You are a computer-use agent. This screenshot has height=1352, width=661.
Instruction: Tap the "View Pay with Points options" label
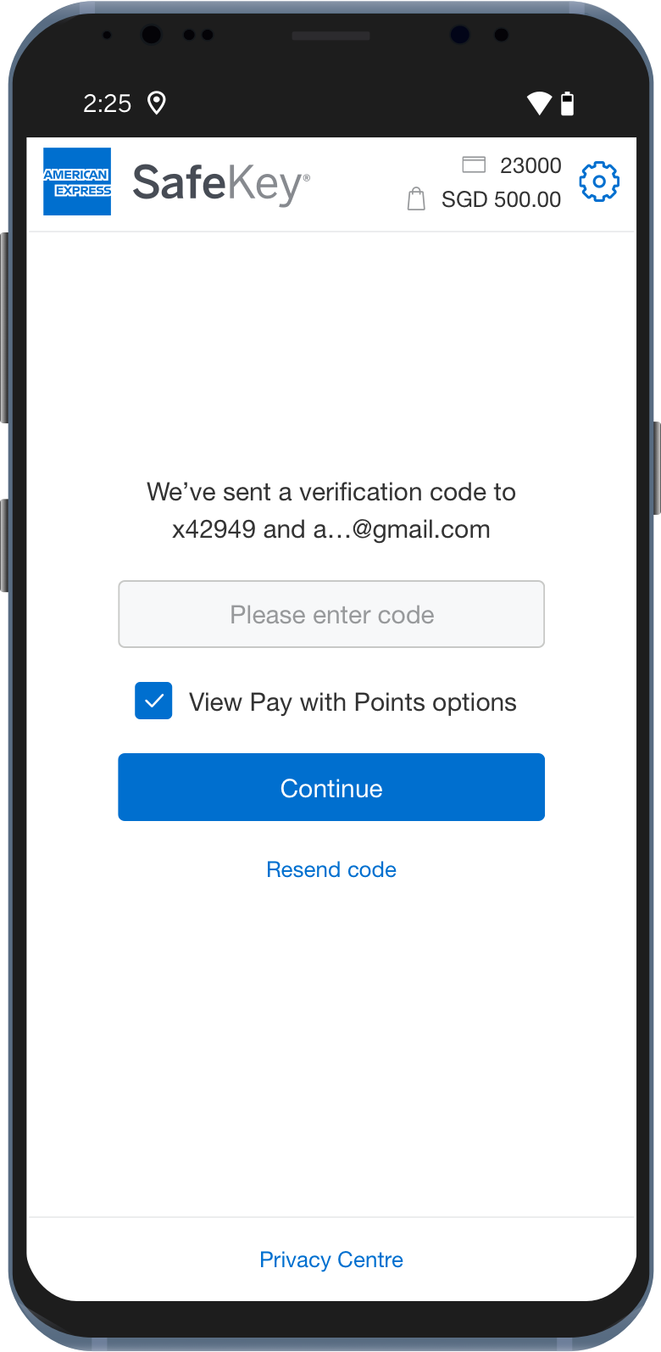pyautogui.click(x=353, y=702)
